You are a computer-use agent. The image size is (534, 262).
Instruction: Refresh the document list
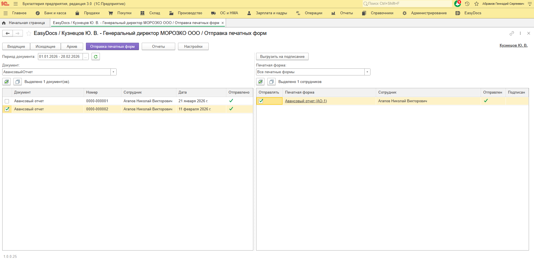[x=96, y=57]
